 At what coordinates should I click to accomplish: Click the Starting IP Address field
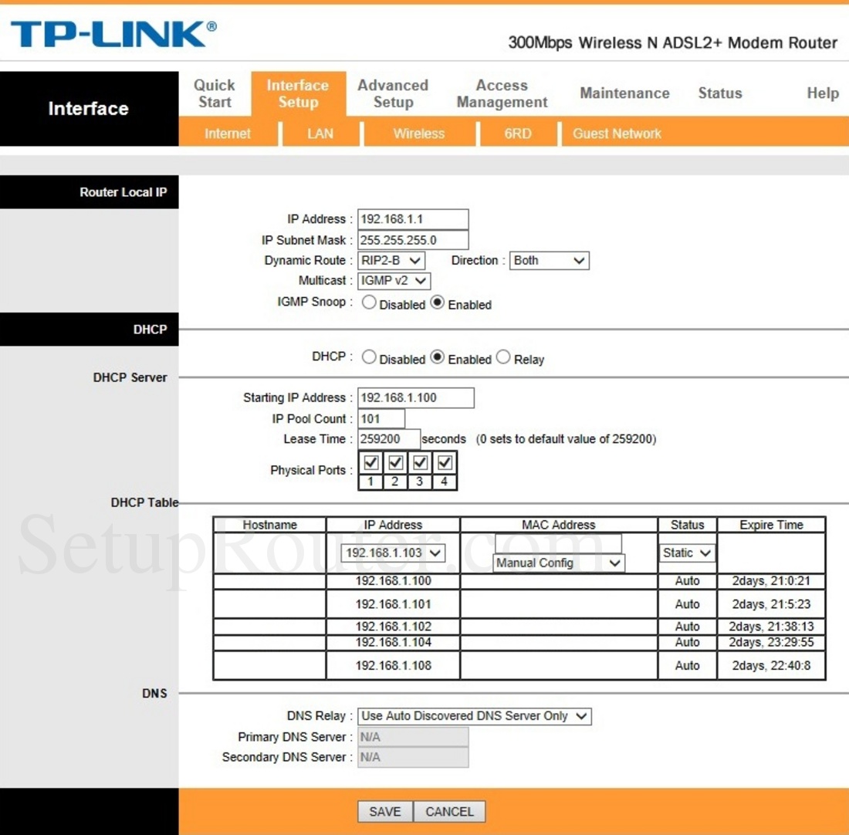click(414, 397)
